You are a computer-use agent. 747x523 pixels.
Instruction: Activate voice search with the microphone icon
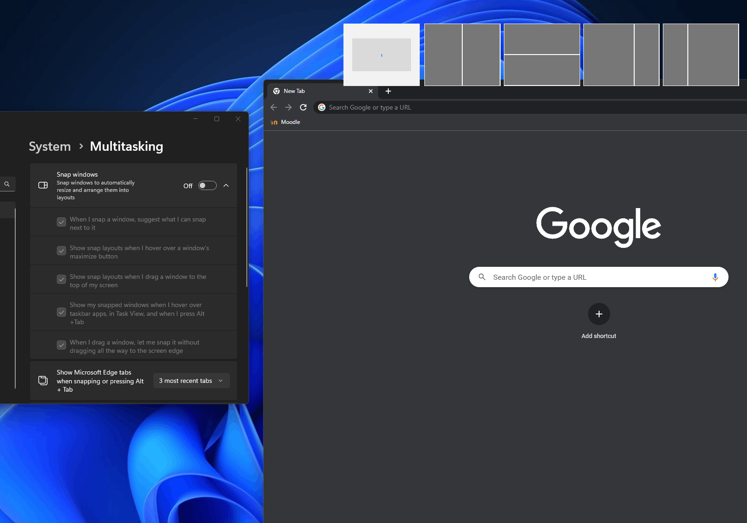715,277
